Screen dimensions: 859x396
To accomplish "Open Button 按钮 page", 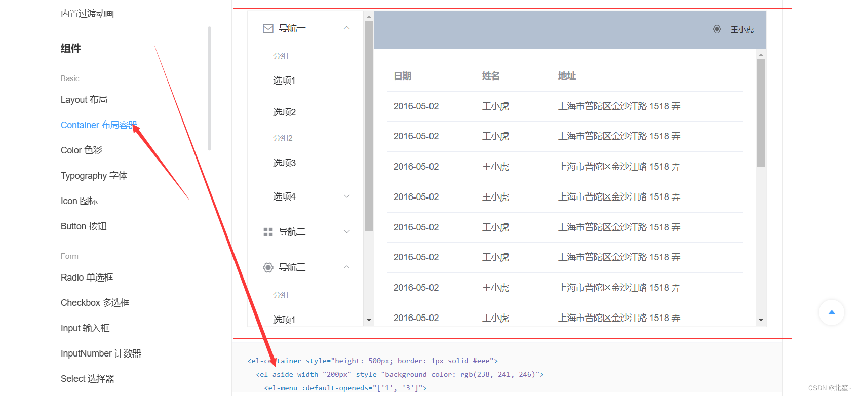I will [x=84, y=226].
